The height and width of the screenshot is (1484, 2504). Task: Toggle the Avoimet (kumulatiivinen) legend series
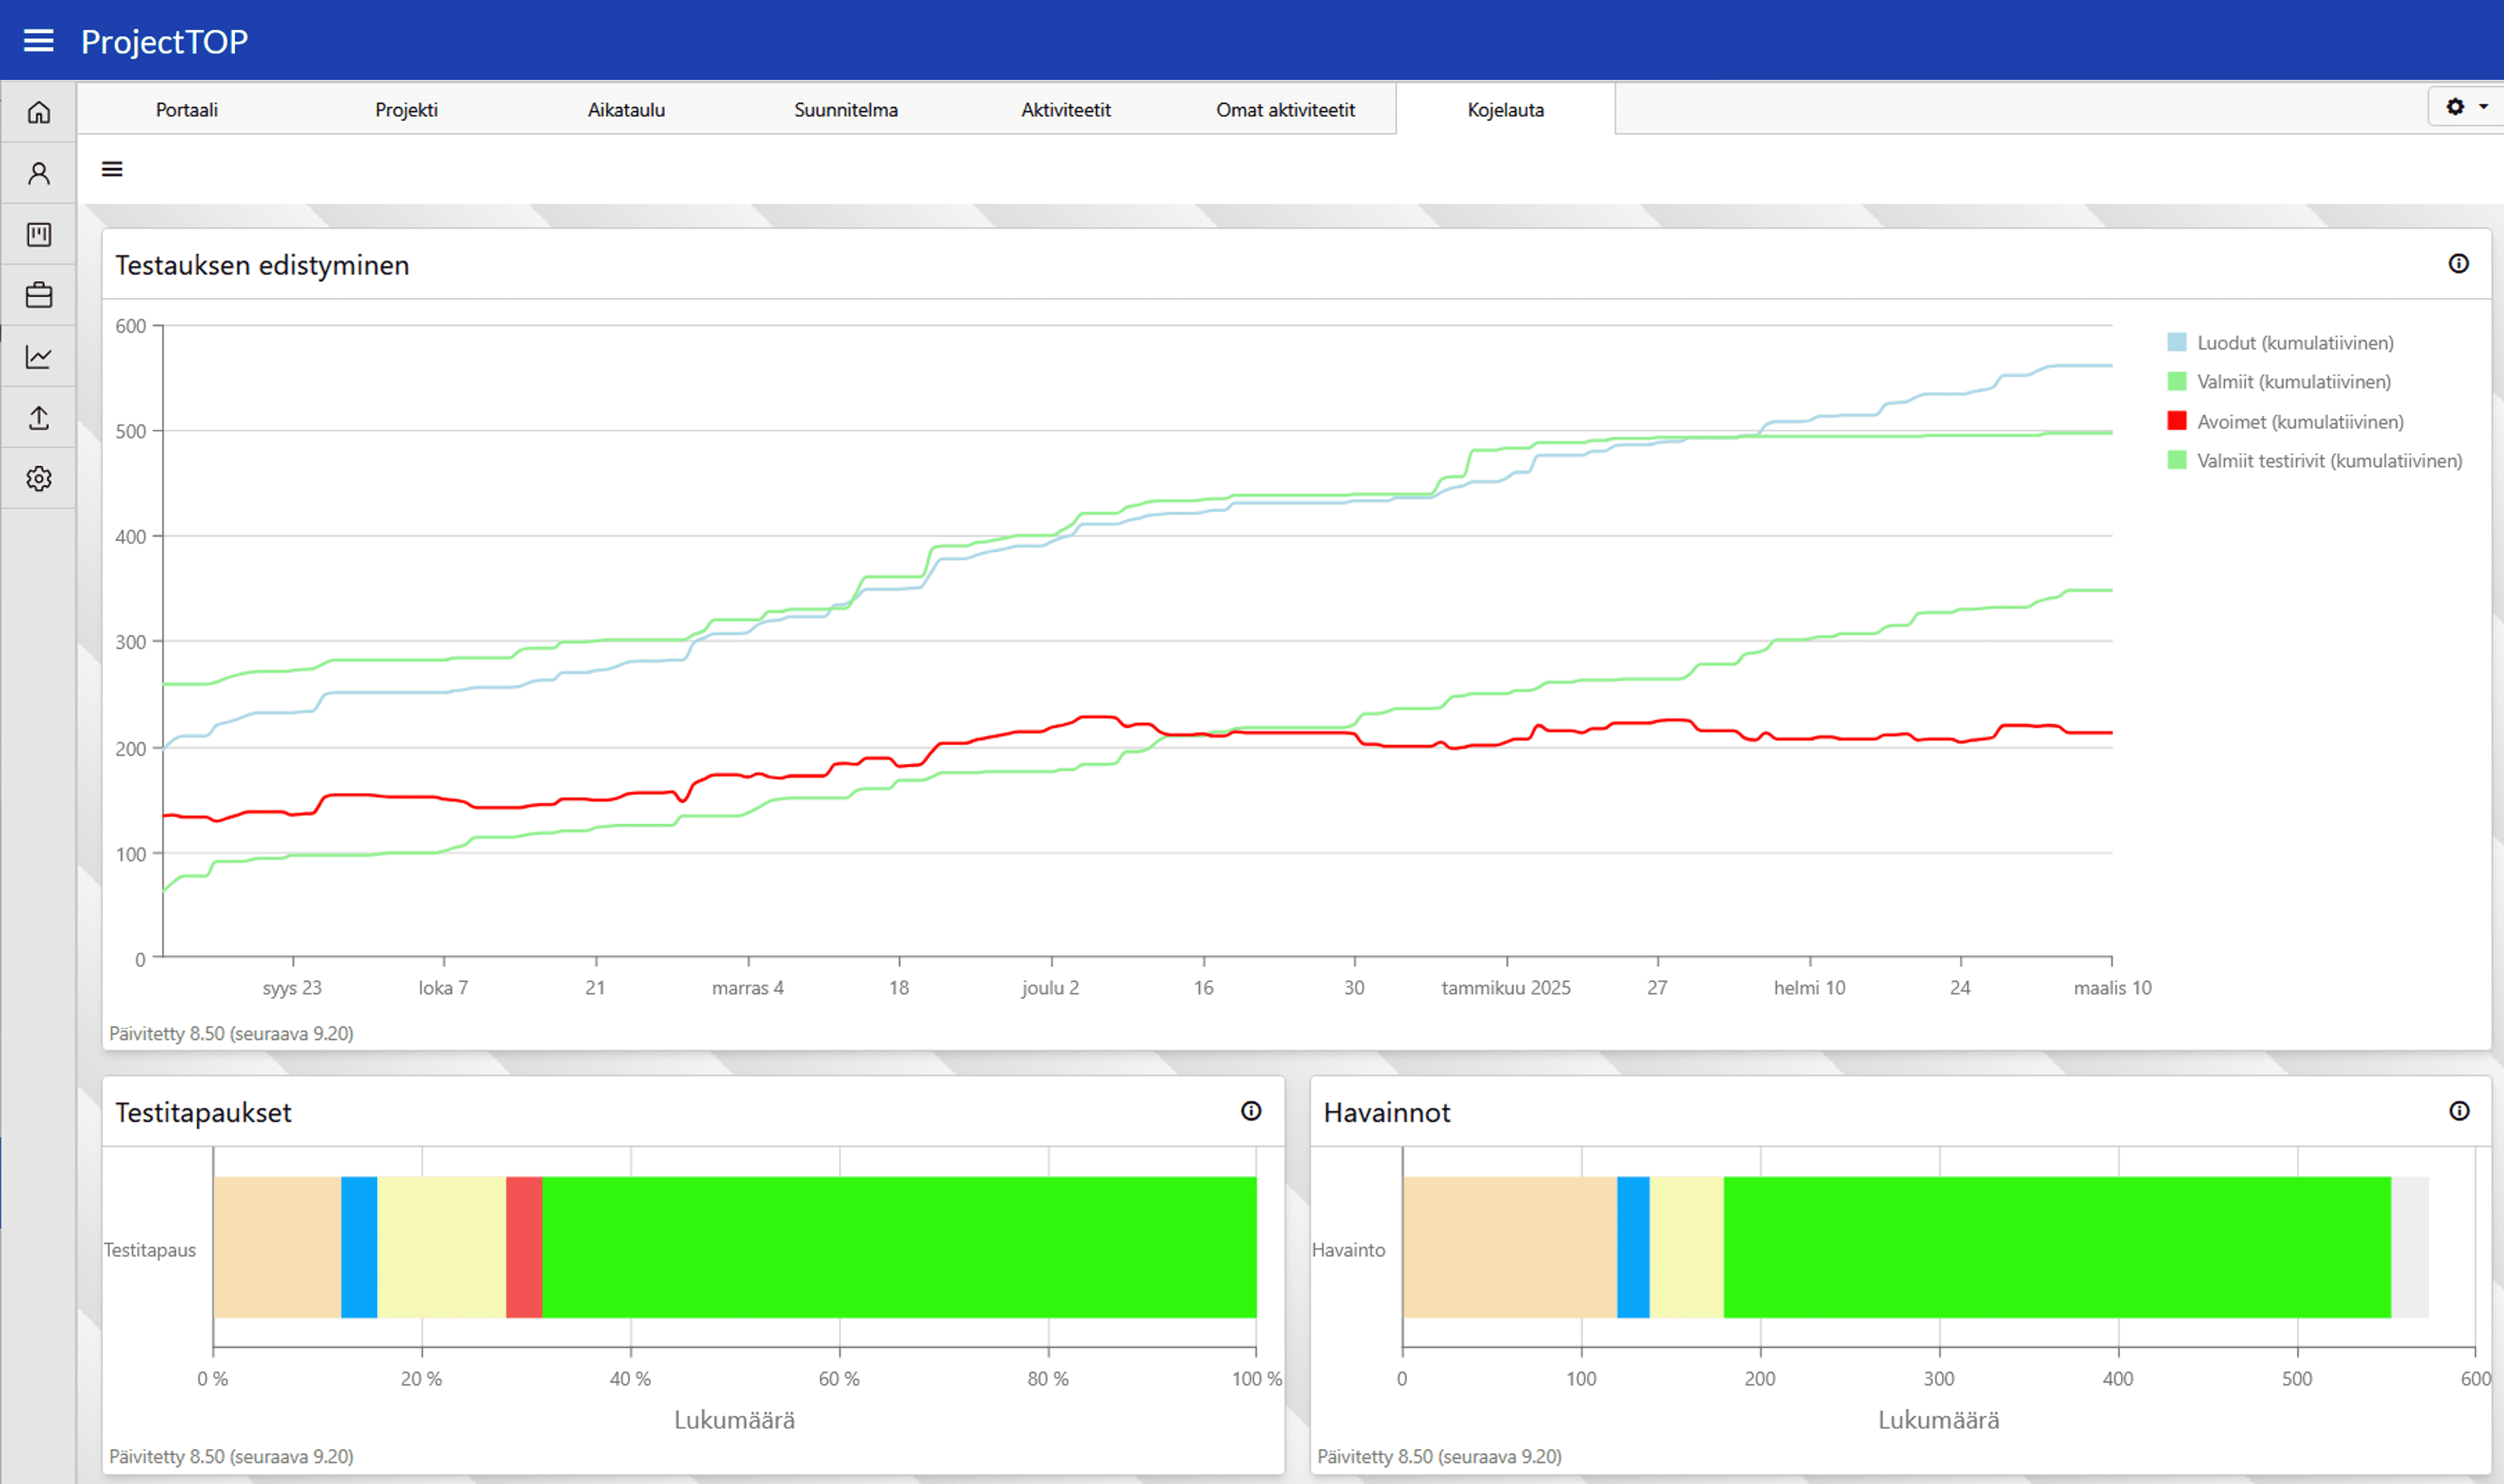click(x=2299, y=422)
